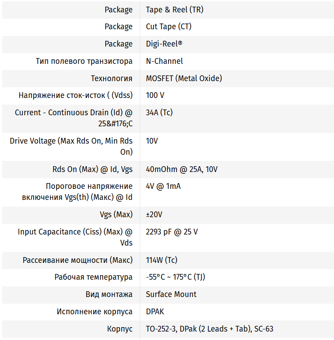This screenshot has width=334, height=340.
Task: Click the 40mOhm @ 25A, 10V value
Action: [182, 169]
